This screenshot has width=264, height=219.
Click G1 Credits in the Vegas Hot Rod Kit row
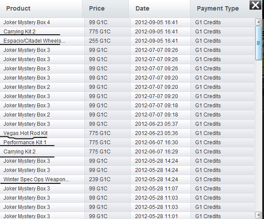[208, 133]
